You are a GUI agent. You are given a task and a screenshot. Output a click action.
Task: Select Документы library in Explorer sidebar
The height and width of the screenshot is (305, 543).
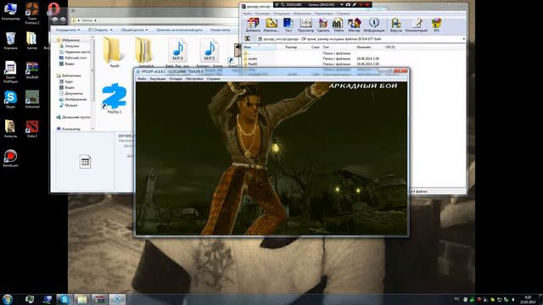point(71,93)
